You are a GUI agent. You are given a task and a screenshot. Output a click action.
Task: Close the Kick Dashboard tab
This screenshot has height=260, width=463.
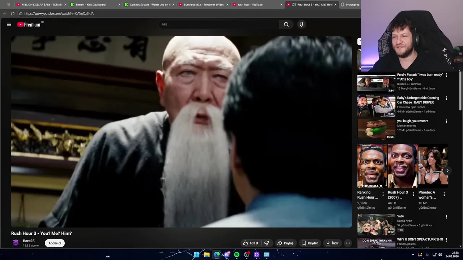(x=119, y=5)
